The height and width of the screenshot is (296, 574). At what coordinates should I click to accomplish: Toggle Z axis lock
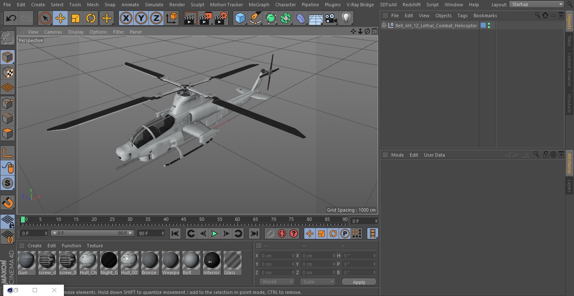(x=156, y=18)
